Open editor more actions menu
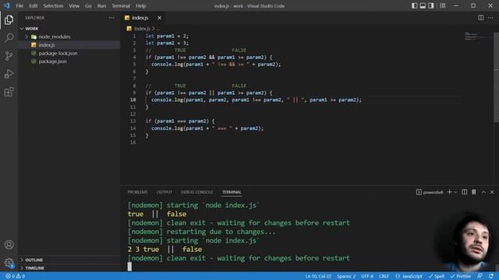Viewport: 499px width, 280px height. [490, 18]
